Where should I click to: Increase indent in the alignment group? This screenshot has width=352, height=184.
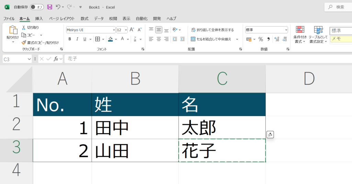tap(183, 39)
